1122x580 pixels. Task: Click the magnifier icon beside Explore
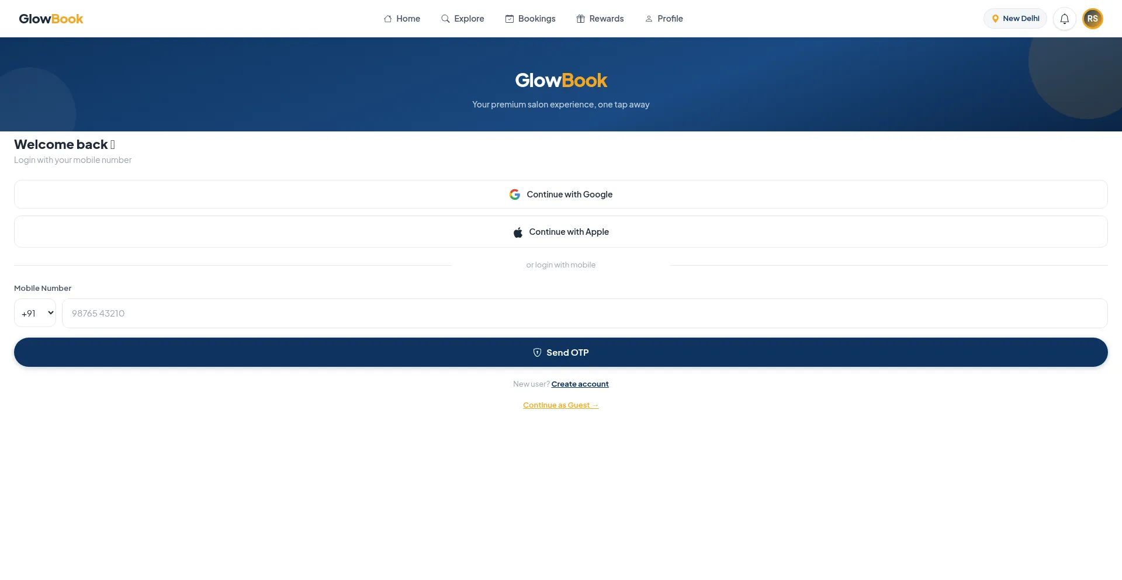click(x=445, y=19)
